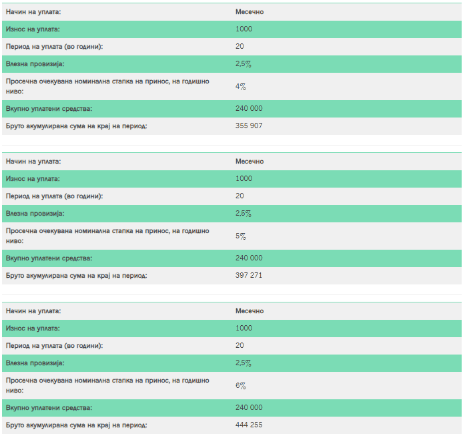465x436 pixels.
Task: Select the 5% annual yield rate value
Action: coord(241,236)
